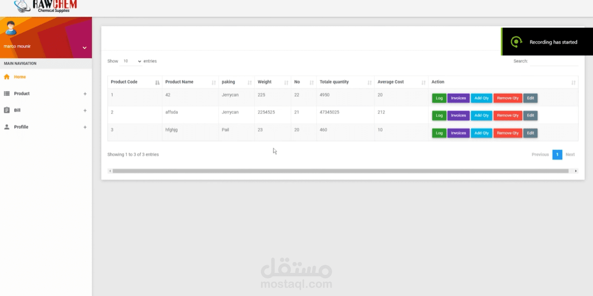Click the Product list icon
The width and height of the screenshot is (593, 296).
[7, 94]
